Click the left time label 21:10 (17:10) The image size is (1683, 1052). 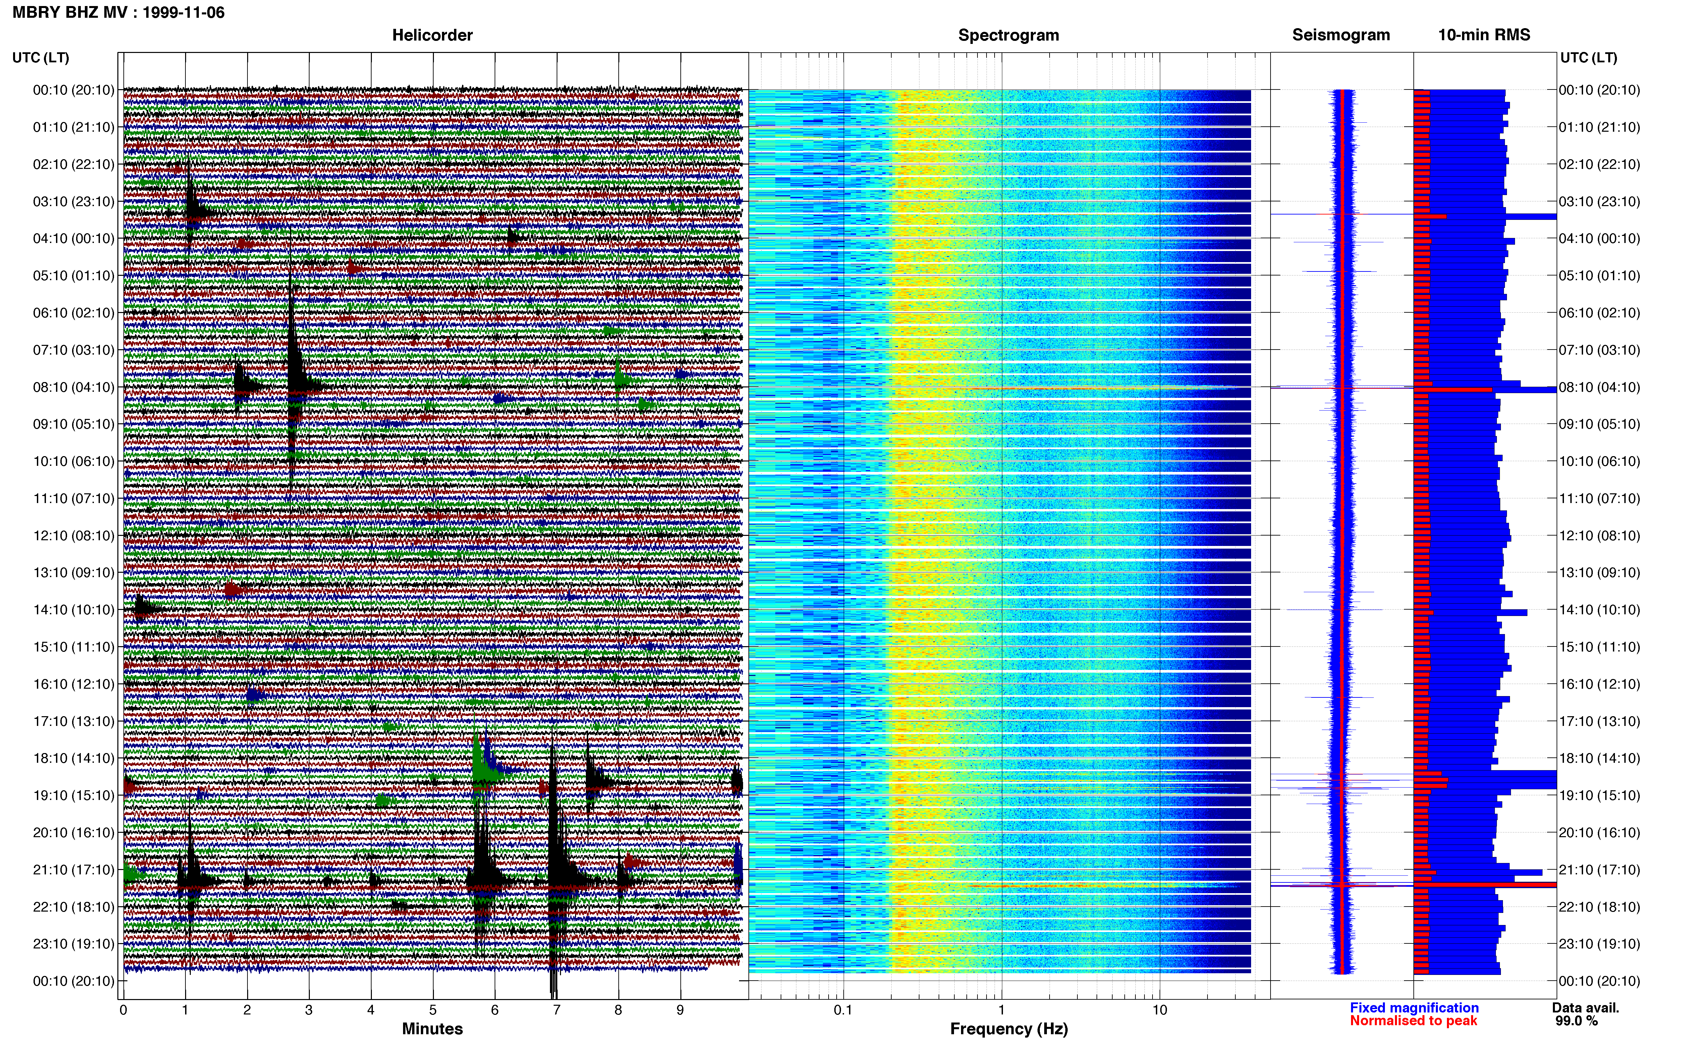point(74,870)
